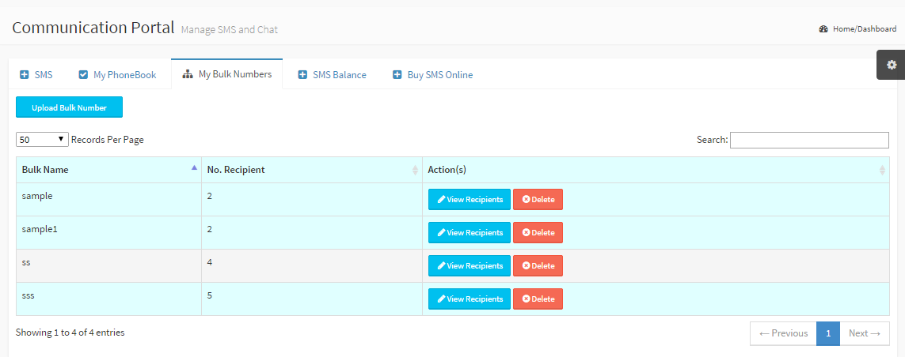Sort by the Bulk Name column arrow
Screen dimensions: 905x357
(194, 168)
